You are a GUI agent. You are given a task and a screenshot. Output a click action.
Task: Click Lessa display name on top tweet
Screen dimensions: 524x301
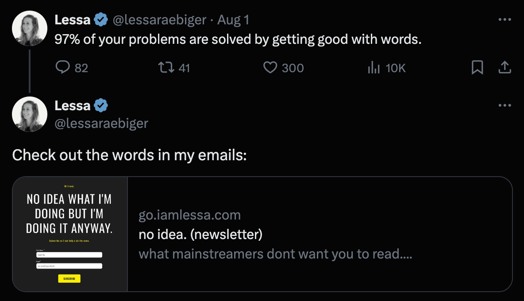[x=73, y=20]
